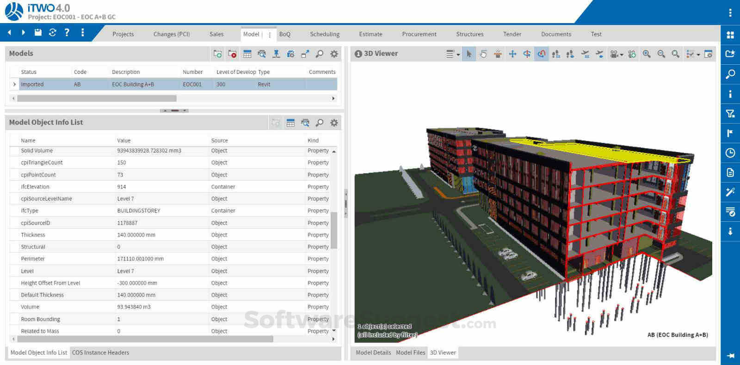Screen dimensions: 740x365
Task: Select the pan hand tool in 3D Viewer
Action: (x=483, y=54)
